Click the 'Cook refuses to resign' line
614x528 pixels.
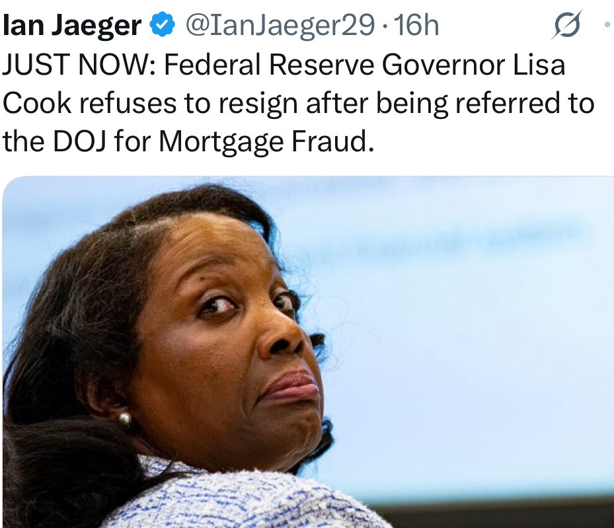coord(151,103)
